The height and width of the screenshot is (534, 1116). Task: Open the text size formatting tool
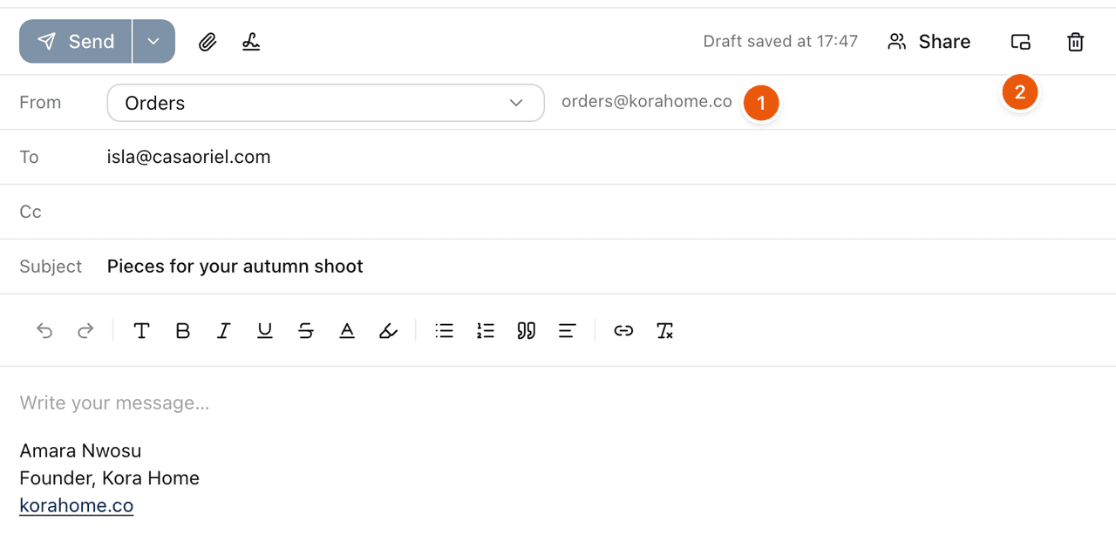pyautogui.click(x=141, y=331)
